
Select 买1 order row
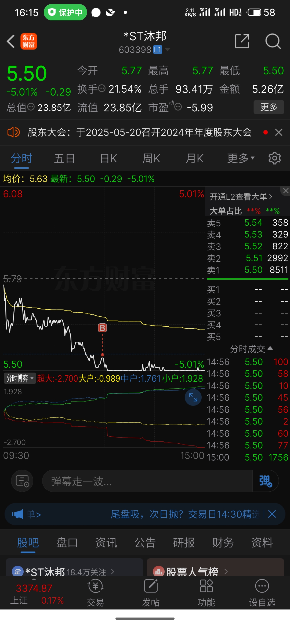247,289
